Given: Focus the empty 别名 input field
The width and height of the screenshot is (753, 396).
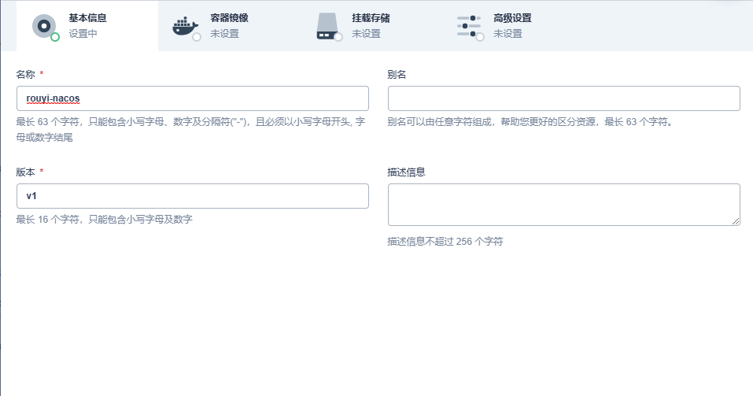Looking at the screenshot, I should coord(563,98).
